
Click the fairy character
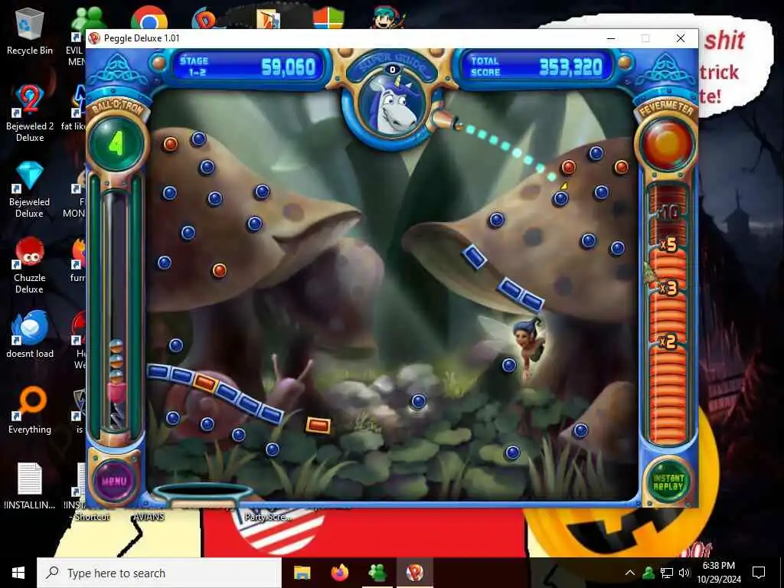528,345
